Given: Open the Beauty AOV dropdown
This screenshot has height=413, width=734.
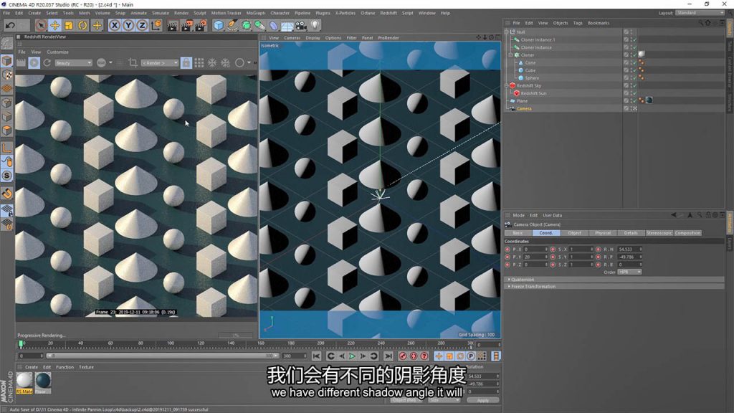Looking at the screenshot, I should [73, 63].
